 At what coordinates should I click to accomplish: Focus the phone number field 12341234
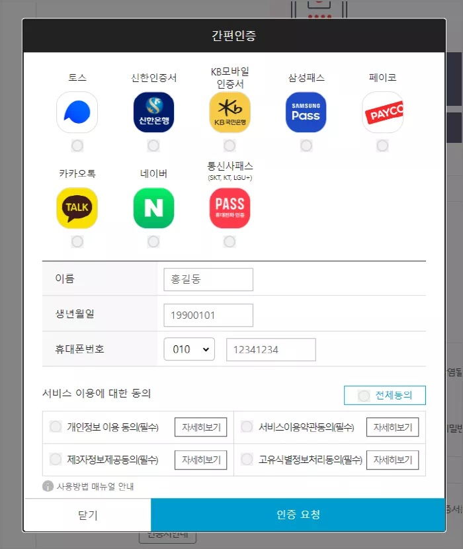pos(271,349)
